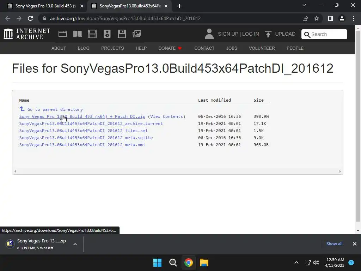This screenshot has height=271, width=361.
Task: Click the network icon in tray
Action: pyautogui.click(x=307, y=263)
